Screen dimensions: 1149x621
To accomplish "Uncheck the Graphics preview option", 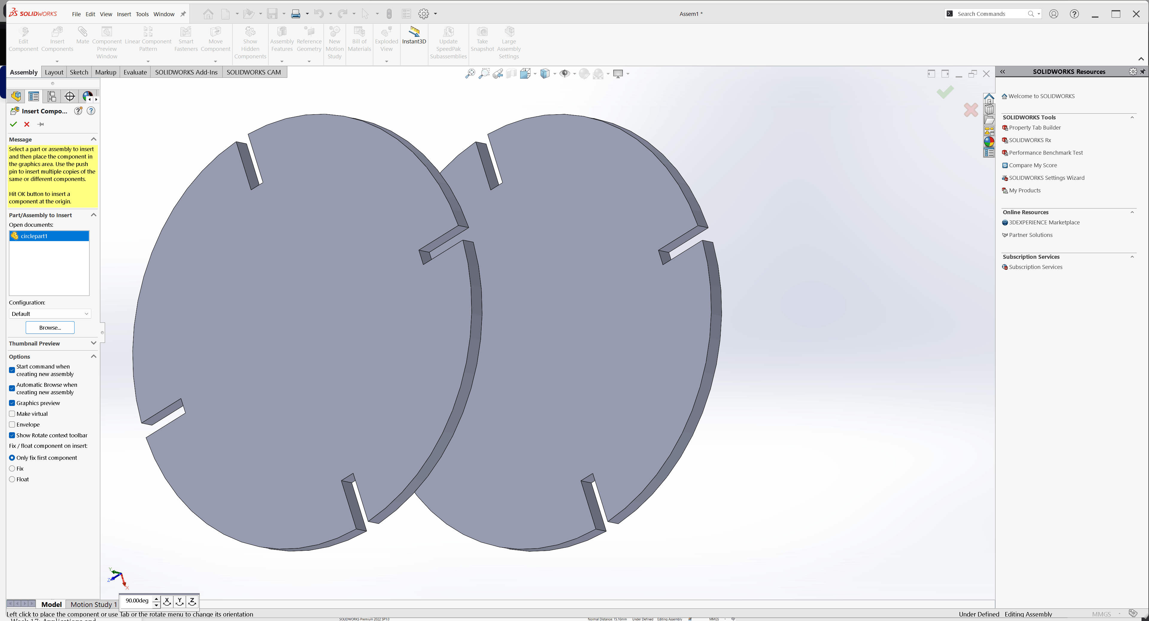I will pos(12,403).
